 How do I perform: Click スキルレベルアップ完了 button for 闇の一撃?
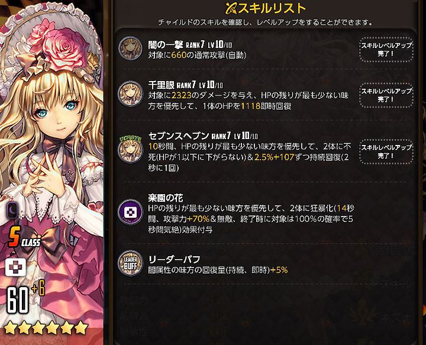coord(386,50)
